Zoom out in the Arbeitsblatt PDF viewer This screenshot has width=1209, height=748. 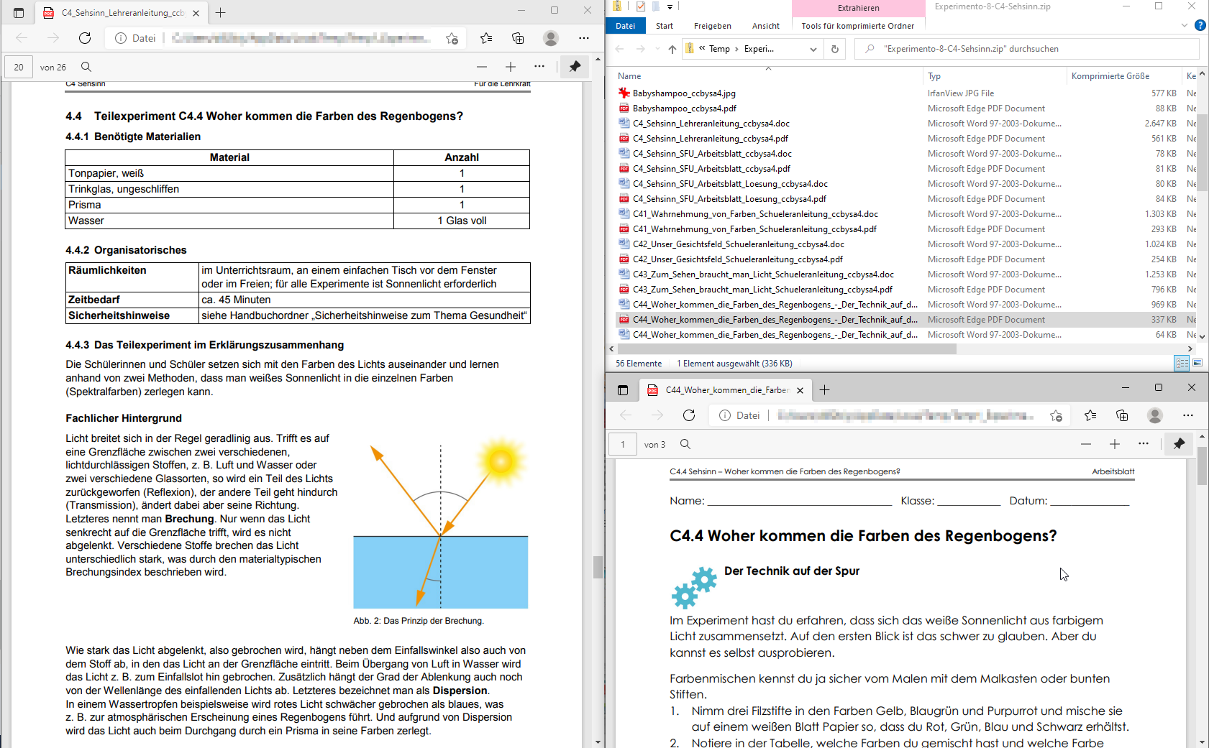pos(1086,444)
